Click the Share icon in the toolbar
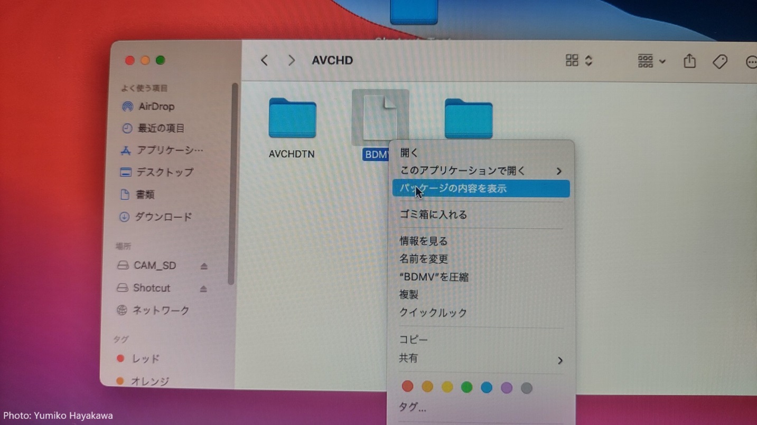The height and width of the screenshot is (425, 757). 689,61
